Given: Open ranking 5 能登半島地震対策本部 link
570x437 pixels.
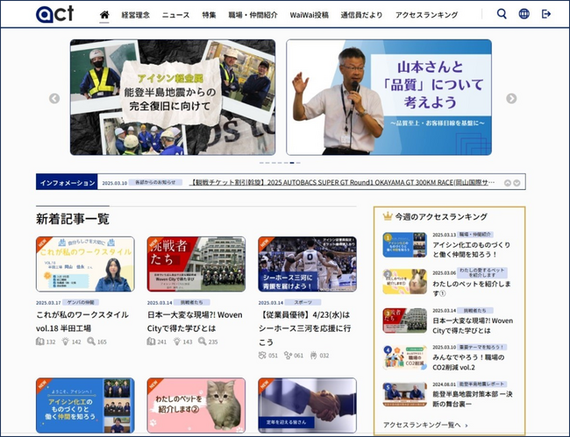Looking at the screenshot, I should click(472, 398).
